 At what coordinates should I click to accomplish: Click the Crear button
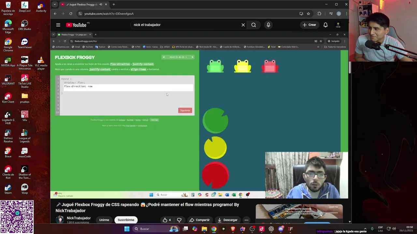click(309, 25)
